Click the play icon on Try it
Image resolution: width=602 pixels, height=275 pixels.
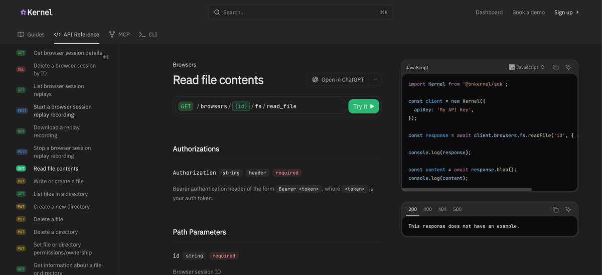pyautogui.click(x=372, y=106)
